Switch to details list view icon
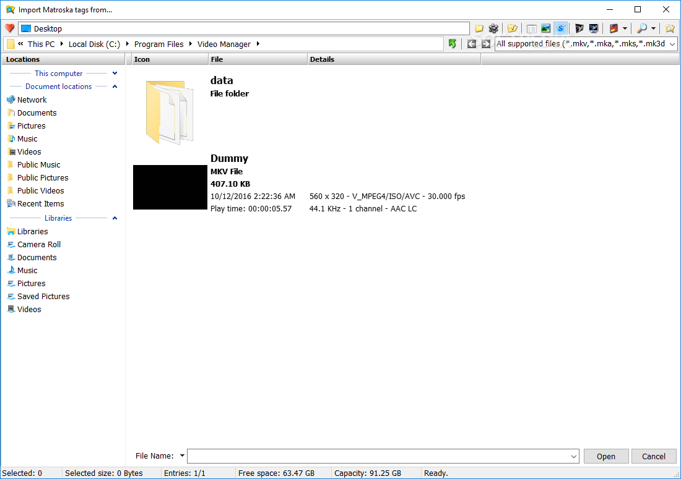The image size is (681, 479). pos(531,28)
